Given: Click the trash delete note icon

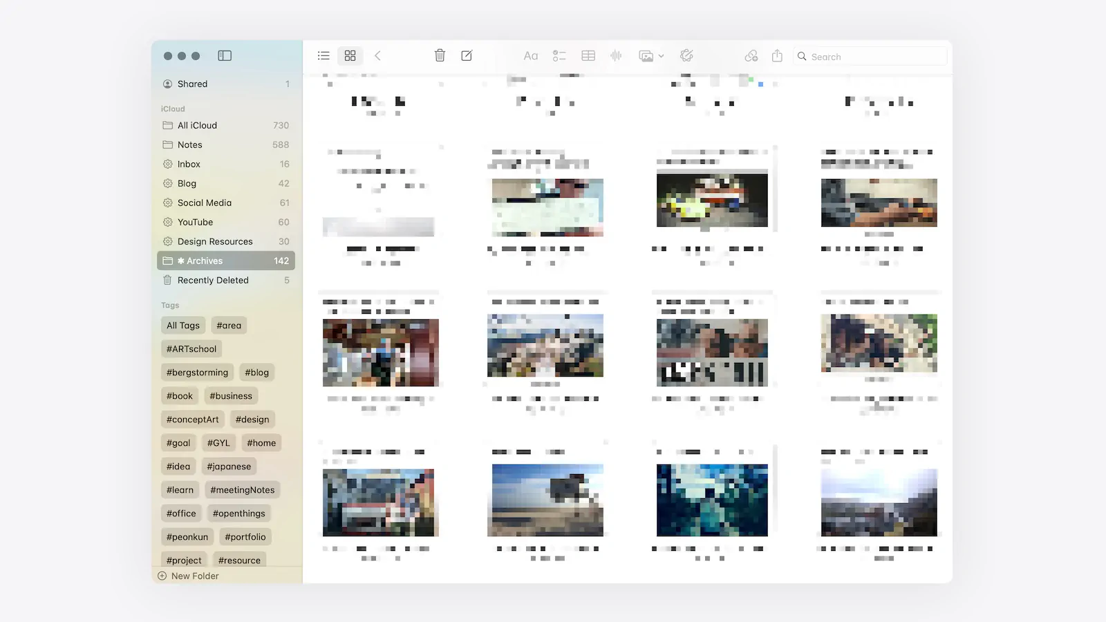Looking at the screenshot, I should click(440, 56).
